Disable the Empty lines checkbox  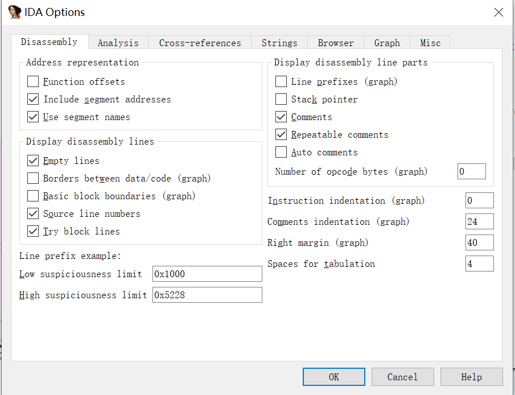coord(33,161)
